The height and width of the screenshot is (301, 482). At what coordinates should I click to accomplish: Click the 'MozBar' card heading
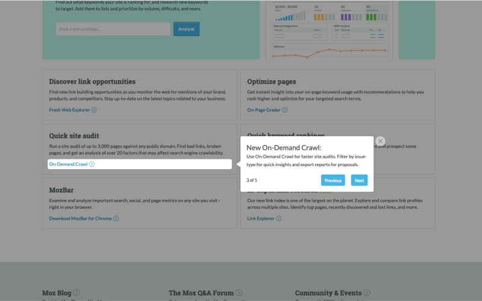coord(61,190)
